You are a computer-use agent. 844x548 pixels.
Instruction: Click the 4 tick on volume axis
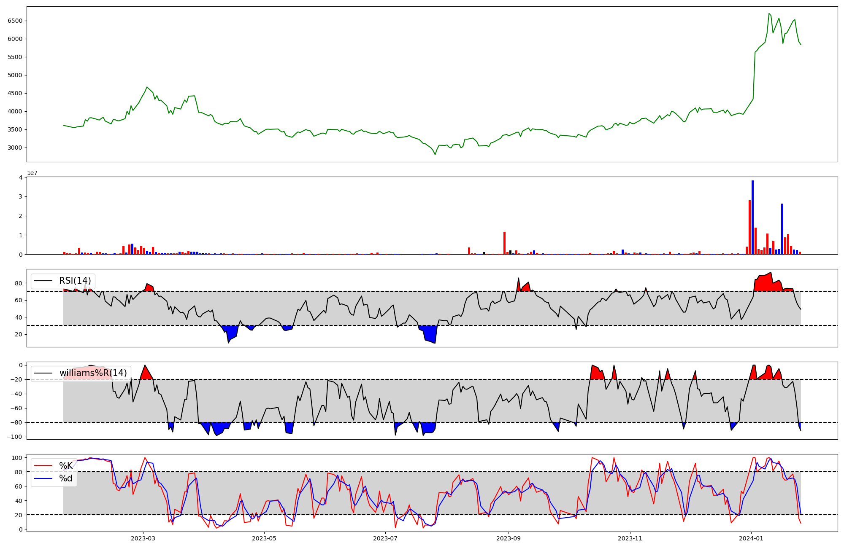(21, 177)
